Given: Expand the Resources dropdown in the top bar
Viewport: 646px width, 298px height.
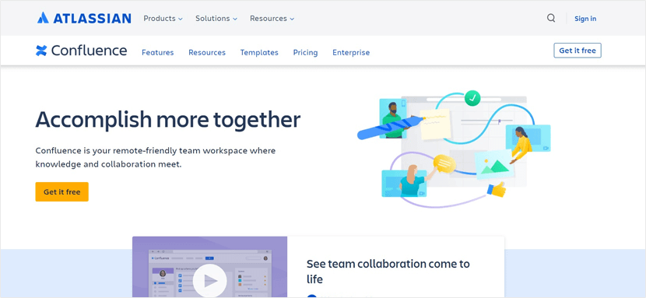Looking at the screenshot, I should click(x=272, y=19).
